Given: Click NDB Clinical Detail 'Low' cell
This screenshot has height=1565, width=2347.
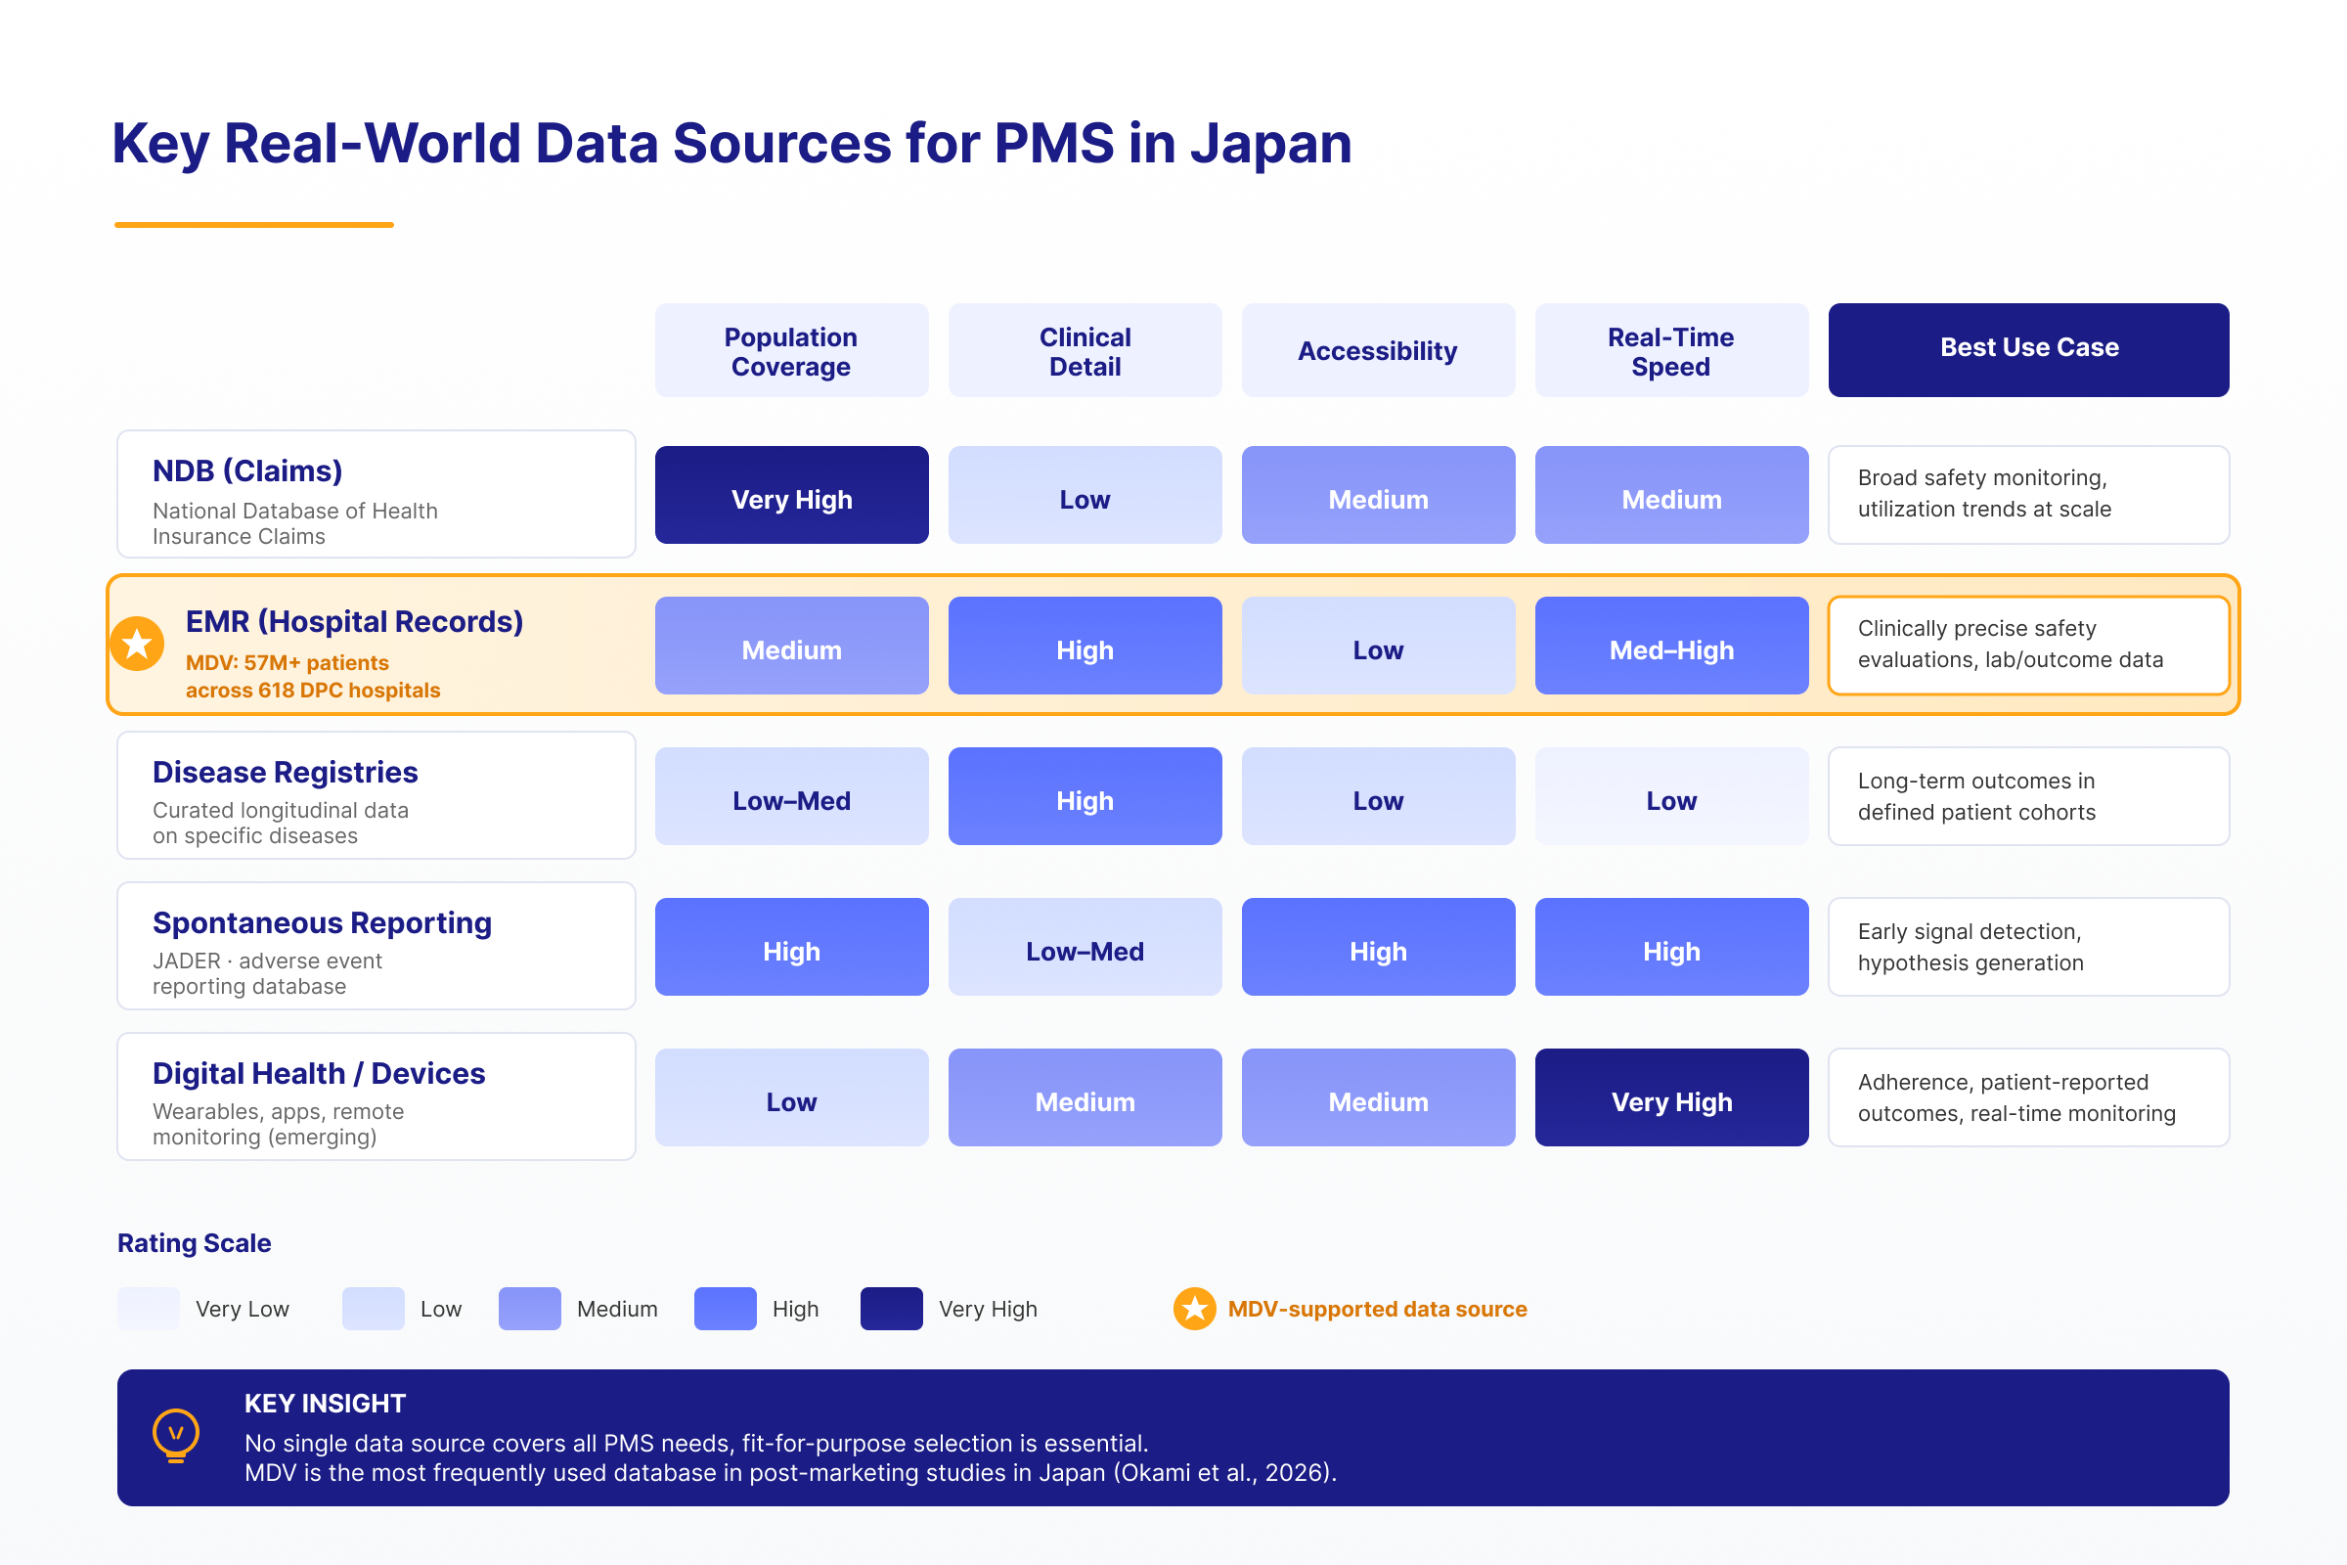Looking at the screenshot, I should pyautogui.click(x=1085, y=495).
